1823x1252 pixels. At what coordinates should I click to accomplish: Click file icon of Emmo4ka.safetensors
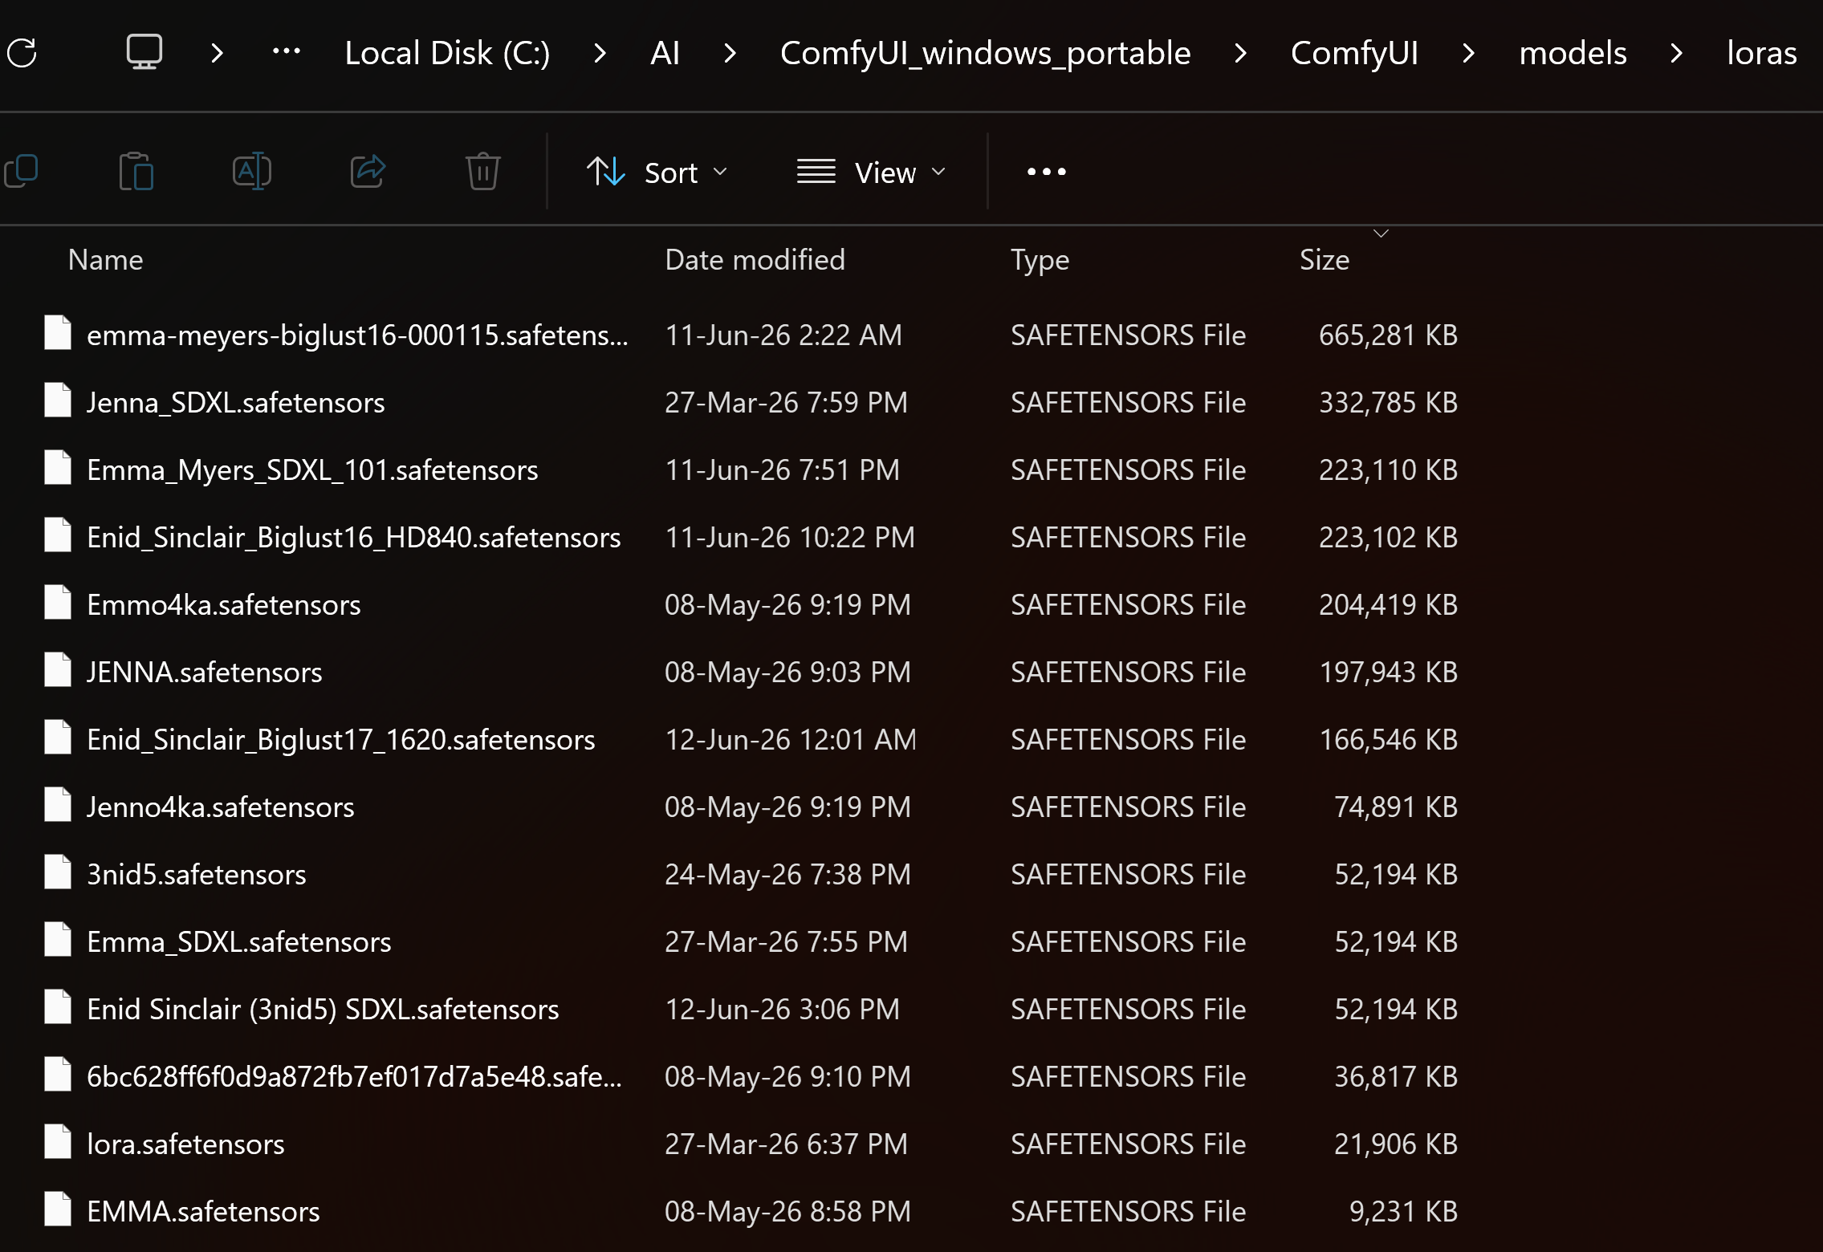click(58, 603)
